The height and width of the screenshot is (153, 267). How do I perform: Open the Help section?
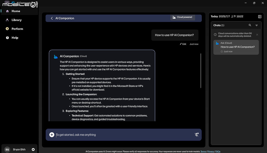coord(19,38)
